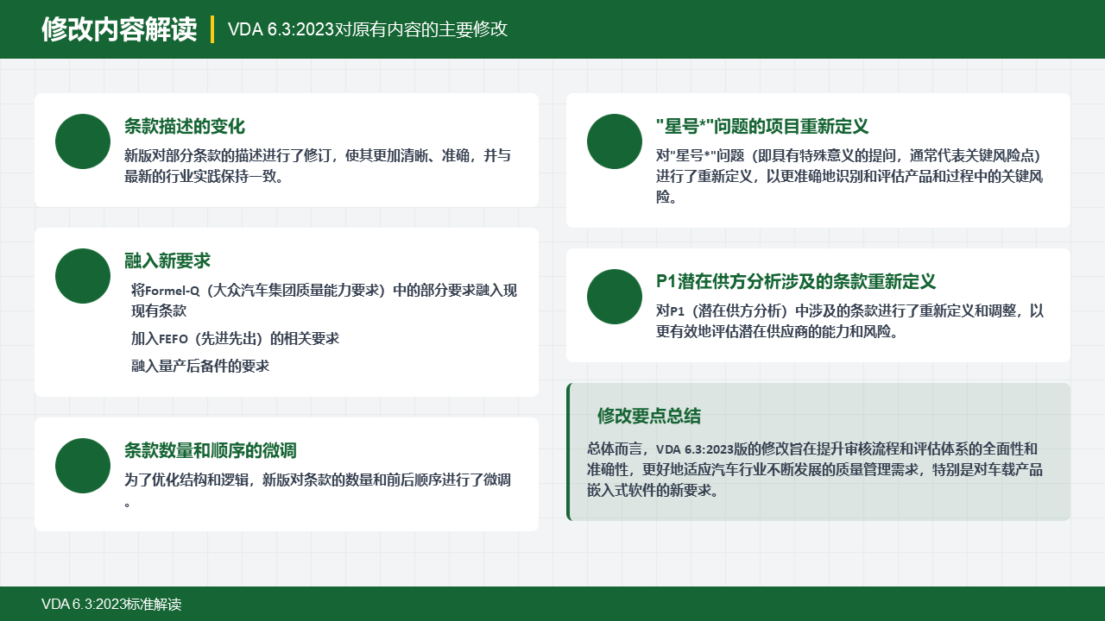
Task: Click the footer text VDA 6.3:2023标准解读
Action: pos(111,605)
